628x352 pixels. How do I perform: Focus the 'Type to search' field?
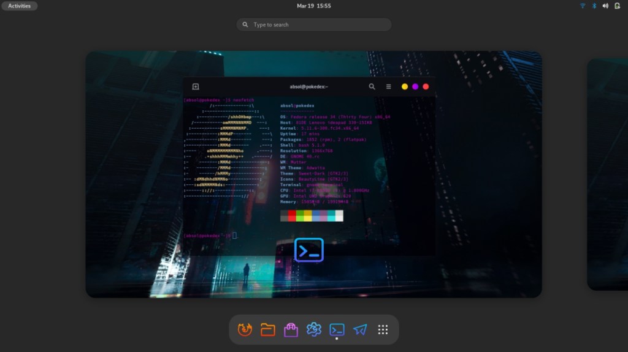coord(314,24)
